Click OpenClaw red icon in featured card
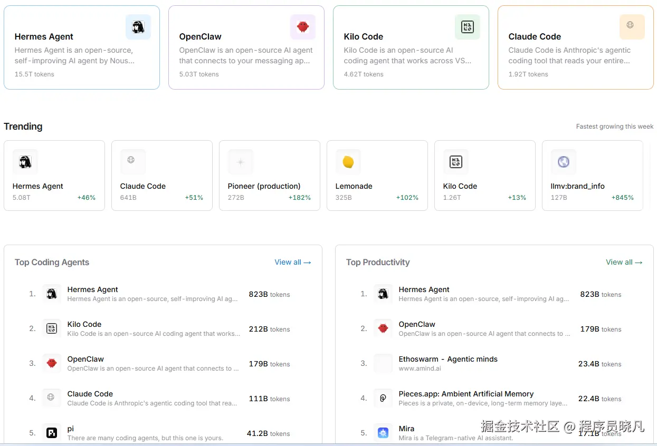The height and width of the screenshot is (446, 657). (303, 27)
